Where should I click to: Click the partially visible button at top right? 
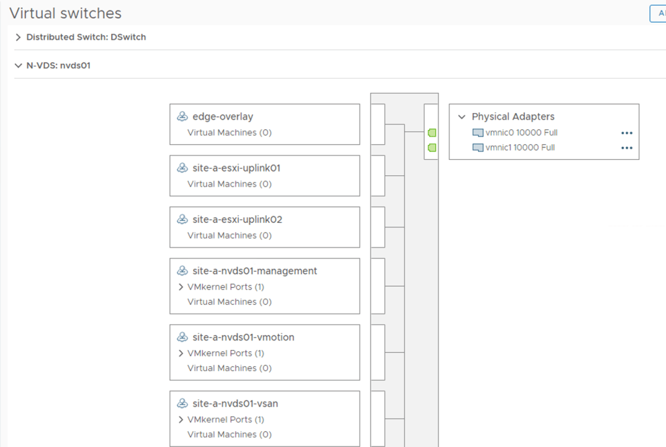pyautogui.click(x=658, y=13)
